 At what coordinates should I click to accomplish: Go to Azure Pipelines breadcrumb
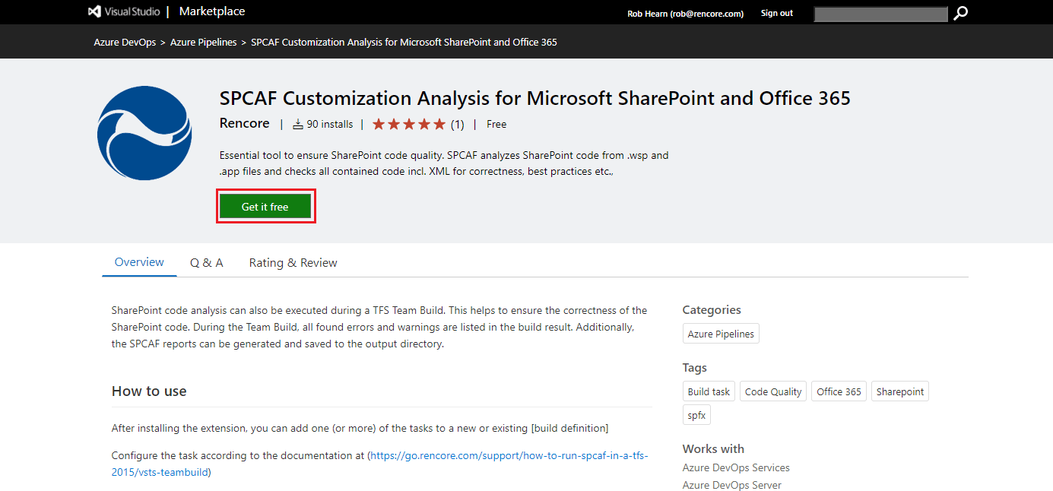tap(204, 43)
